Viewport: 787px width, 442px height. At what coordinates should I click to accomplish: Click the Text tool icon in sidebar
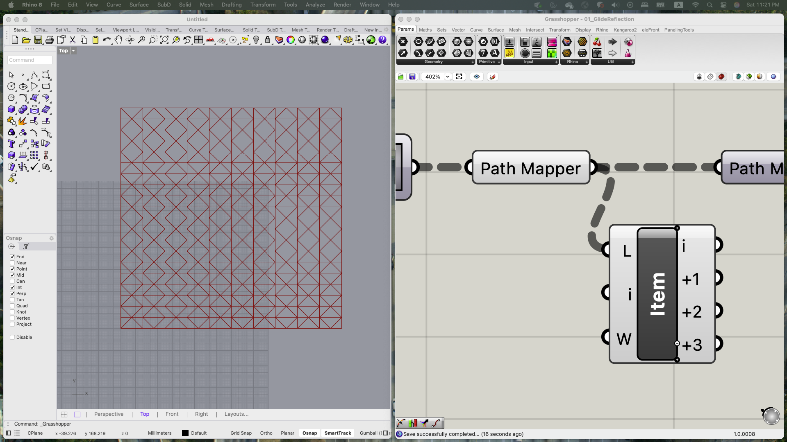[11, 144]
